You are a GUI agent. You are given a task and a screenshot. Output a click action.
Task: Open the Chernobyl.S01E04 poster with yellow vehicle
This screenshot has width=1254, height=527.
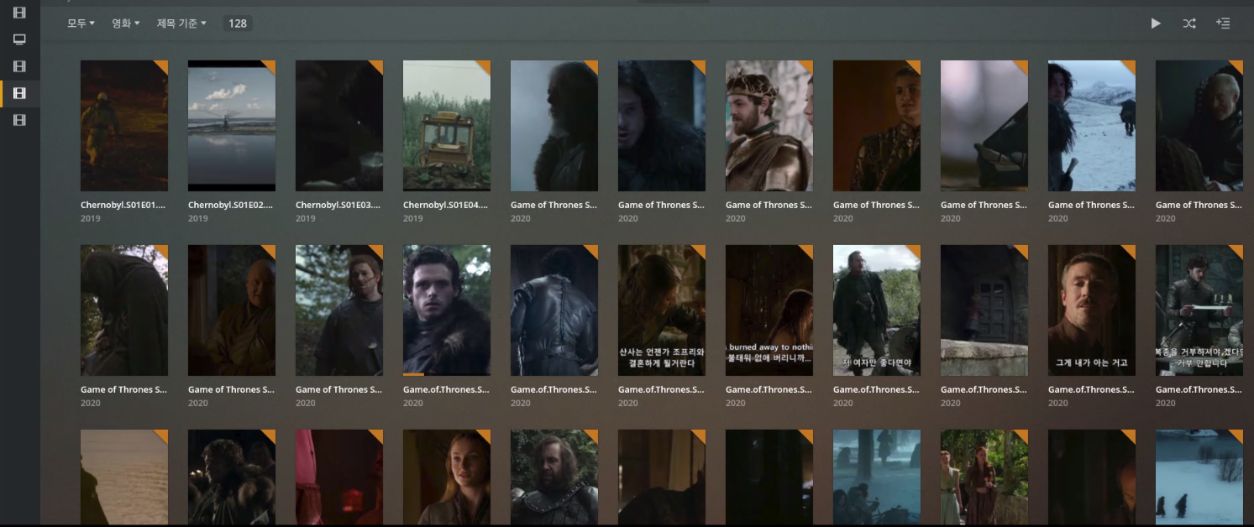447,126
